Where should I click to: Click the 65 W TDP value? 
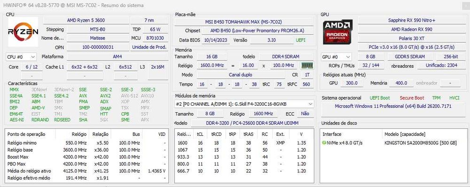pos(155,30)
